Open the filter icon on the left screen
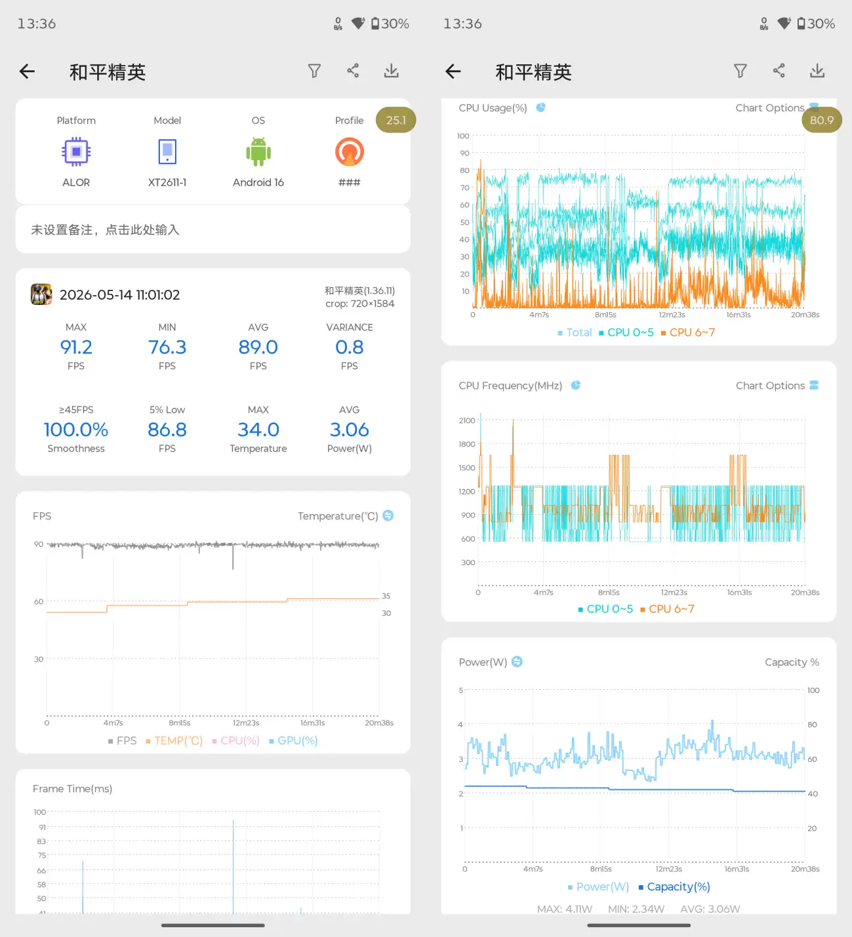 (x=315, y=71)
